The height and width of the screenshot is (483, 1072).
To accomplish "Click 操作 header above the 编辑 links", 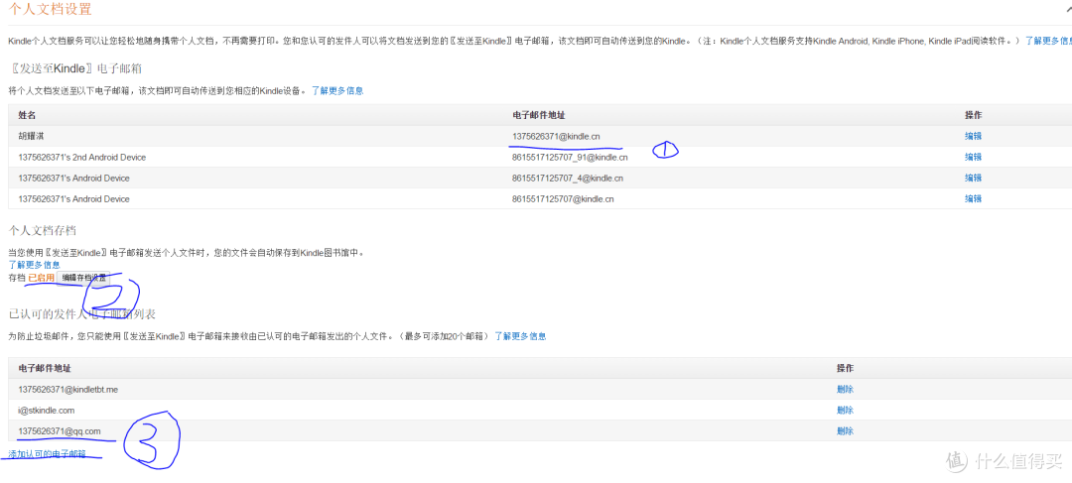I will point(973,115).
